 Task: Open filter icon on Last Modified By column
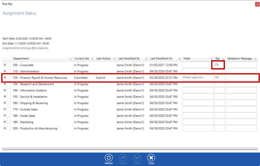point(146,59)
